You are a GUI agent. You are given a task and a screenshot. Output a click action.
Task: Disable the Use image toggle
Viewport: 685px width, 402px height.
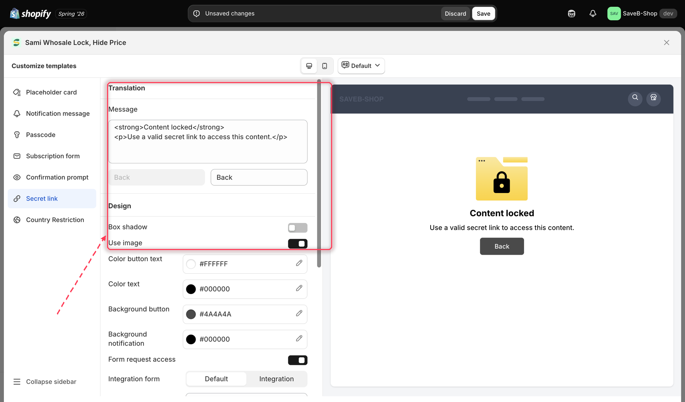click(x=298, y=244)
